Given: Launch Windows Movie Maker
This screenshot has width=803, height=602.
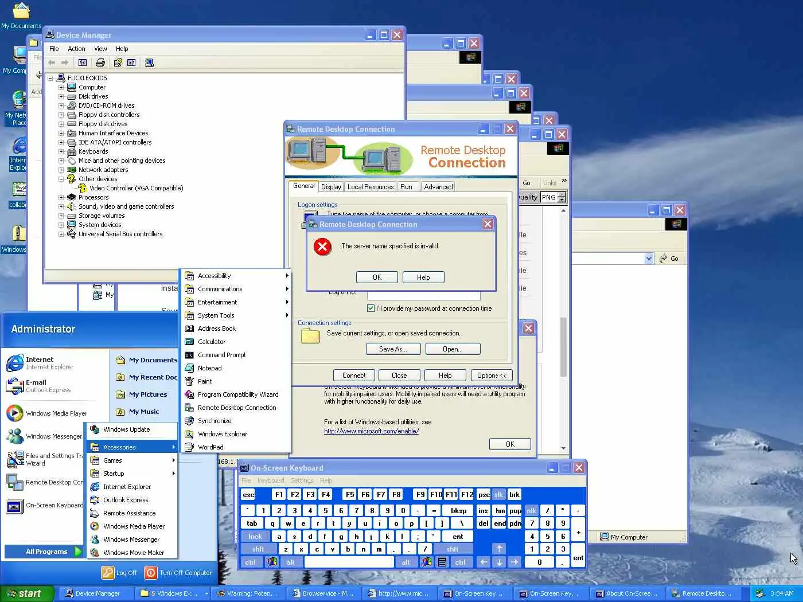Looking at the screenshot, I should [x=133, y=553].
